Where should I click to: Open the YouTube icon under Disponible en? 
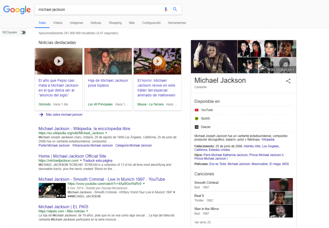click(197, 110)
